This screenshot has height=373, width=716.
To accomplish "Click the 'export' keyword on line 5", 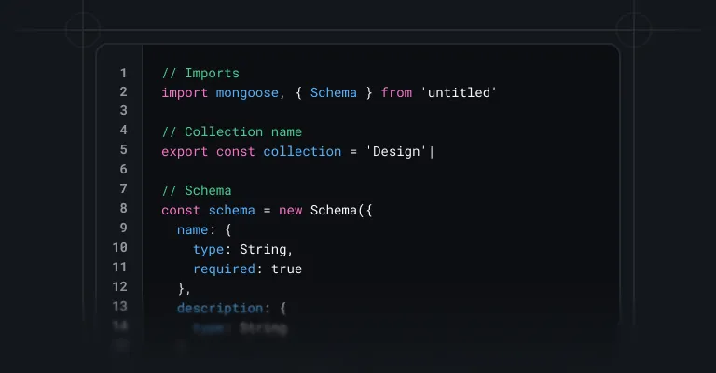I will 185,152.
